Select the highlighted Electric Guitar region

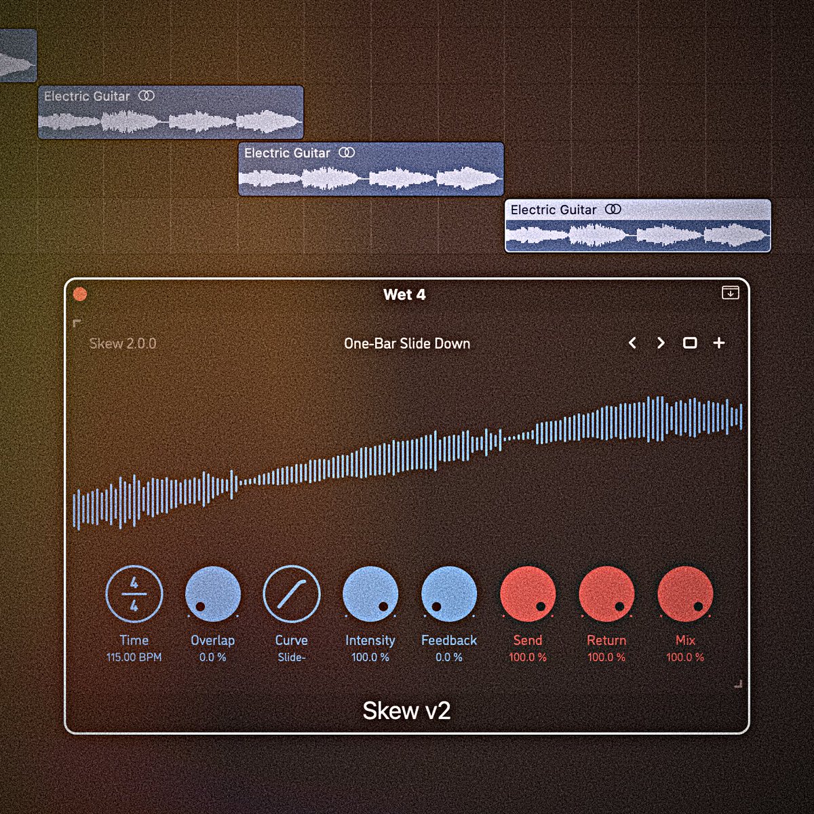pos(638,226)
